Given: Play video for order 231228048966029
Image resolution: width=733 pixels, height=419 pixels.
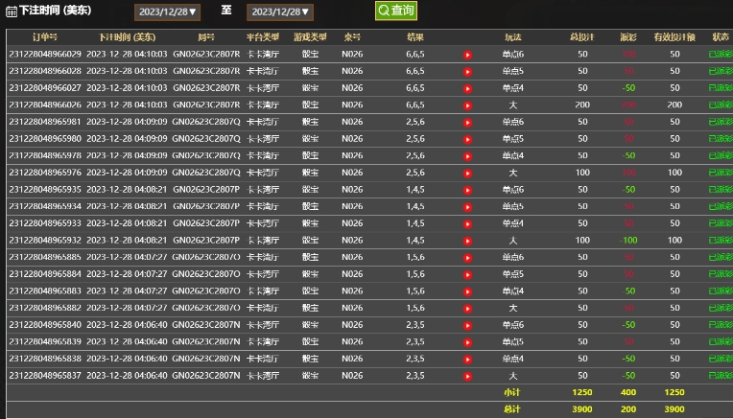Looking at the screenshot, I should (x=468, y=55).
